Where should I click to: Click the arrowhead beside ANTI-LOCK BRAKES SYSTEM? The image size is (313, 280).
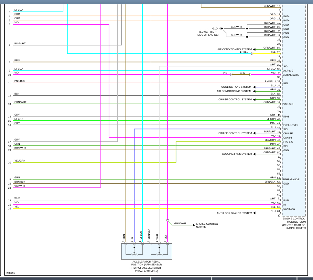click(x=254, y=213)
